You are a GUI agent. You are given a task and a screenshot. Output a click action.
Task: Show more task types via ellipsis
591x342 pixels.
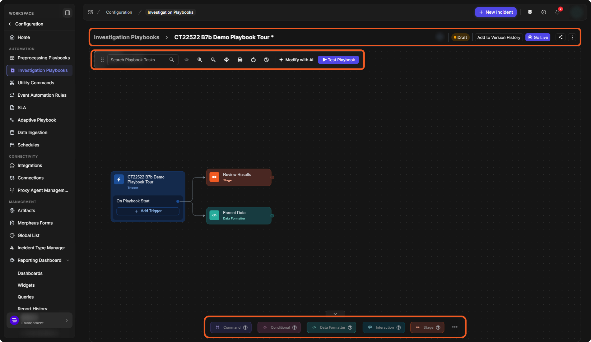pyautogui.click(x=455, y=327)
